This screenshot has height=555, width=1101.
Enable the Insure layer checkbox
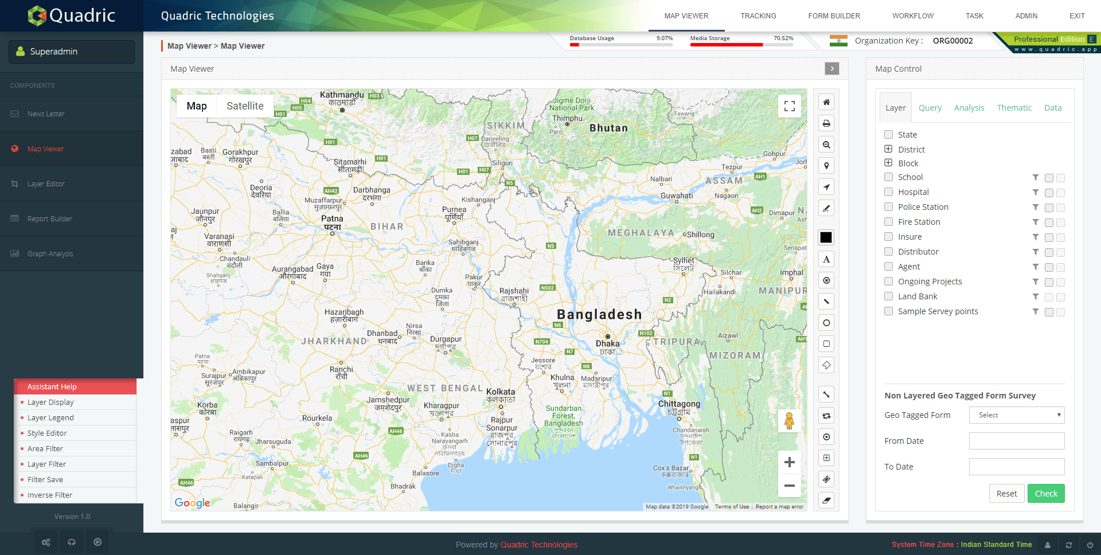[888, 237]
